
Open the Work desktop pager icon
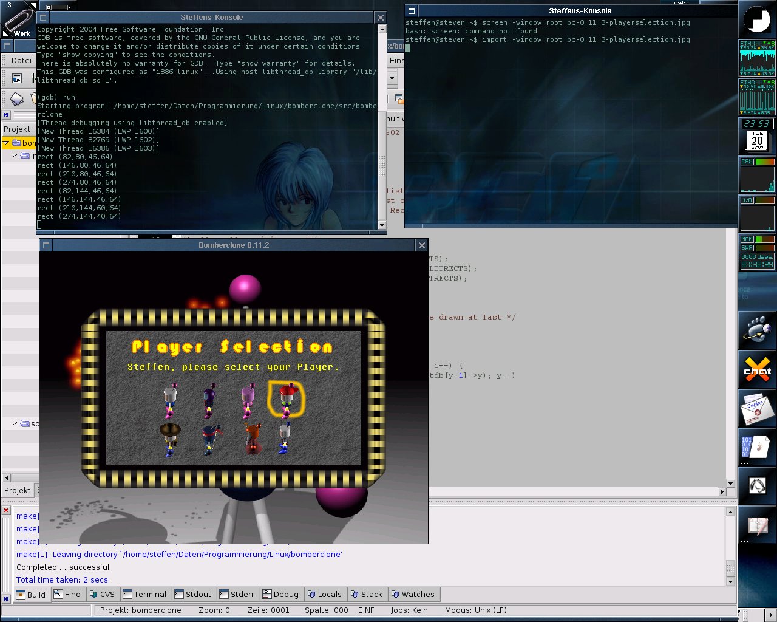pos(18,19)
